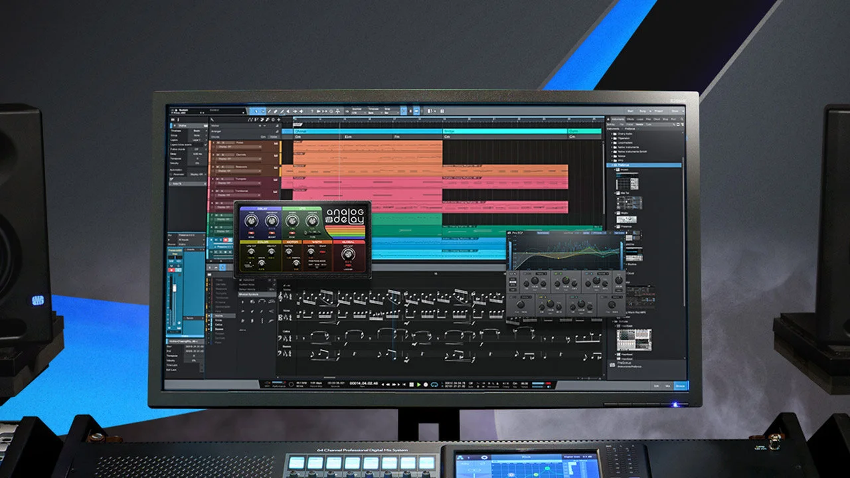Switch to the Loops browser tab
The width and height of the screenshot is (850, 478).
click(x=640, y=119)
